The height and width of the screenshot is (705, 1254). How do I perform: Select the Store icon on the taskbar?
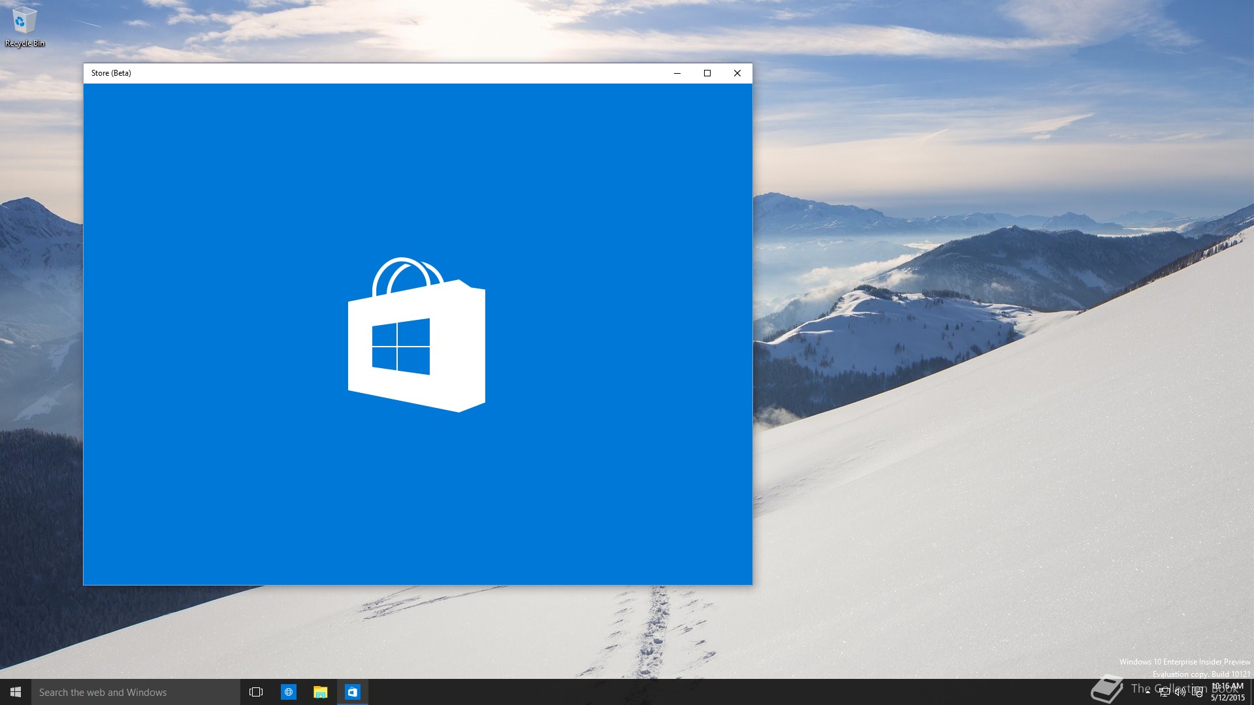click(353, 692)
